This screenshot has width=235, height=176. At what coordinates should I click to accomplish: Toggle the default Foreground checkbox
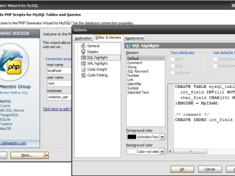coord(215,59)
